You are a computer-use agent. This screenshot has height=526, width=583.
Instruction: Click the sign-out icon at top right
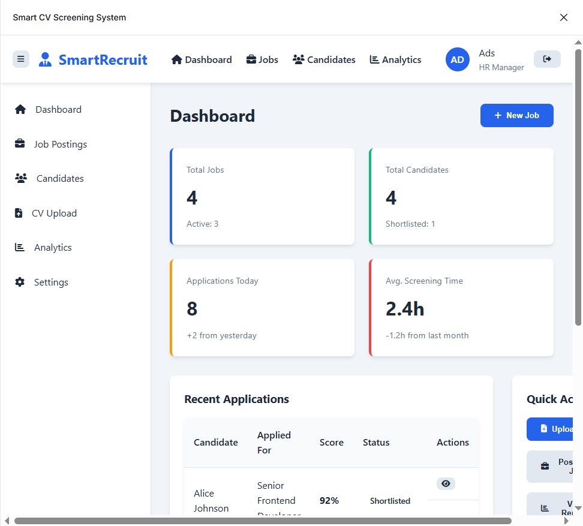pos(546,58)
